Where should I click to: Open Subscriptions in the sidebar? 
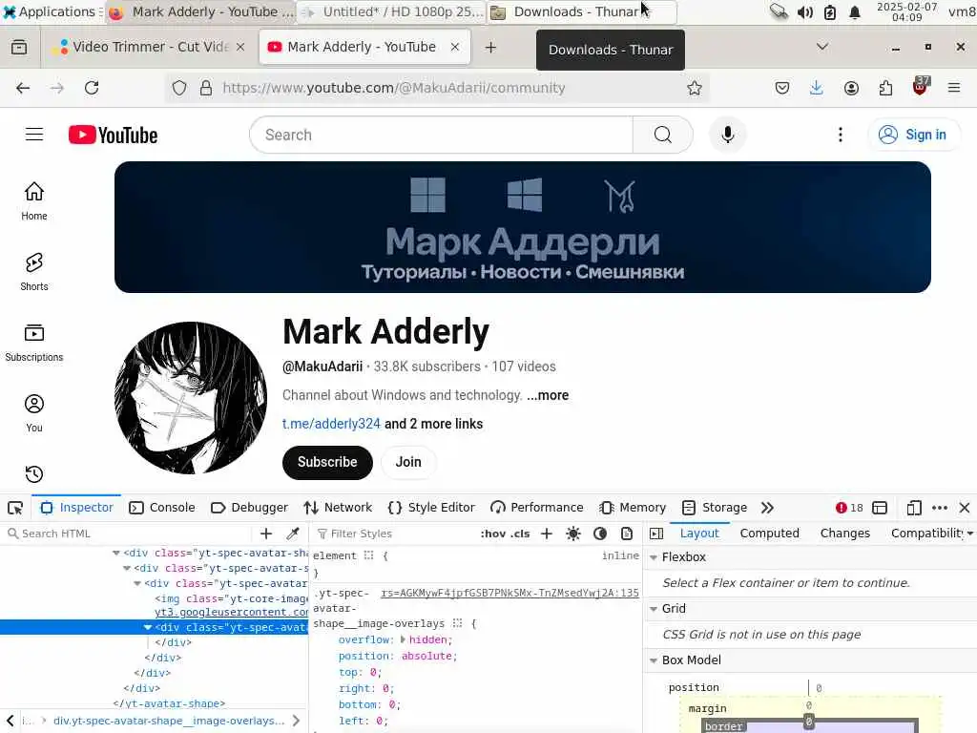coord(34,343)
